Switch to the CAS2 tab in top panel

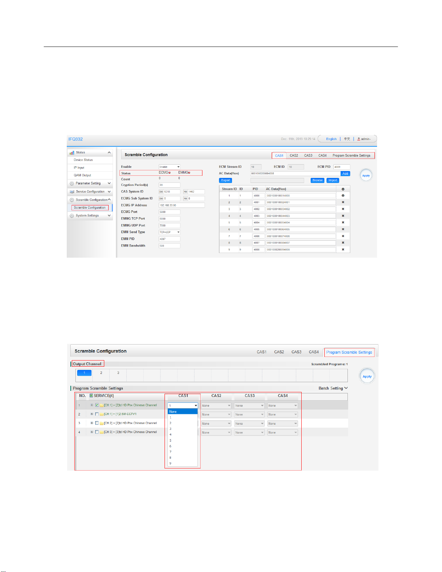tap(294, 156)
